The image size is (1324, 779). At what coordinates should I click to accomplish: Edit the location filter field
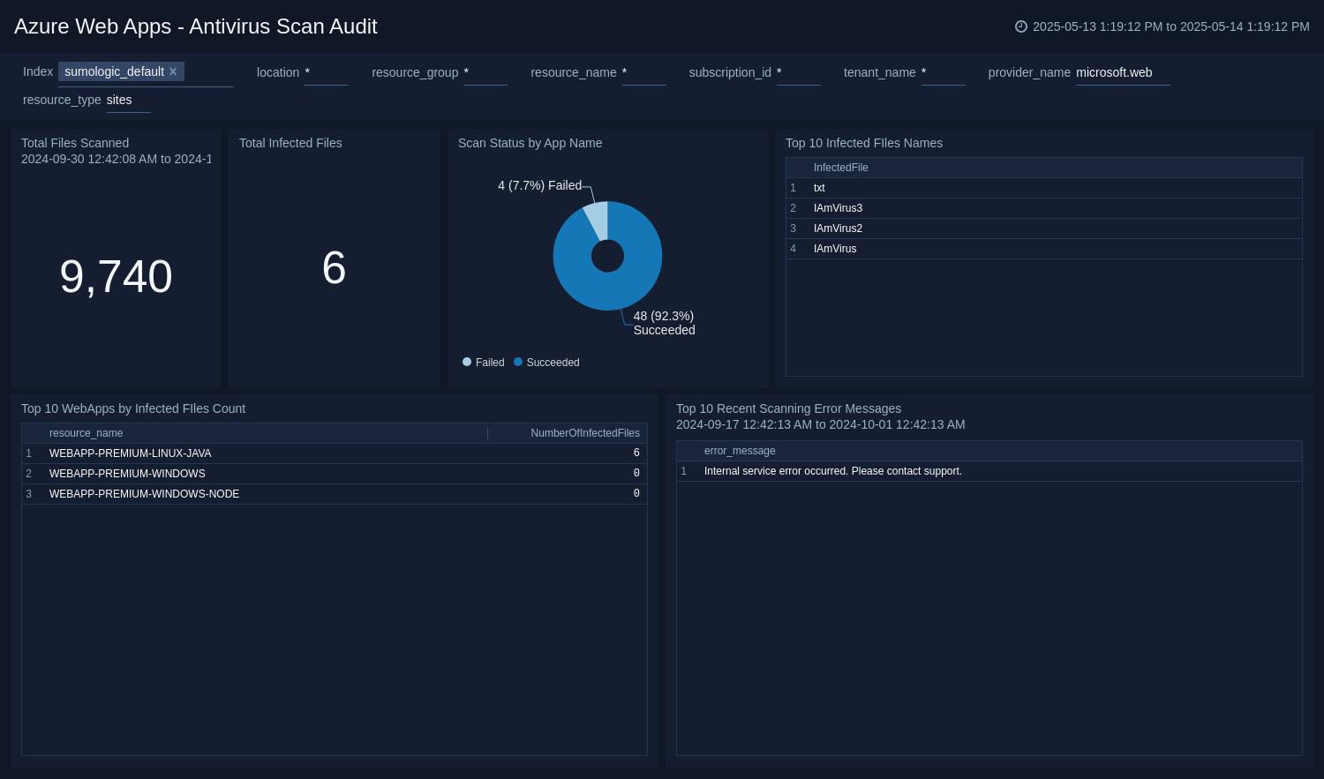[327, 72]
